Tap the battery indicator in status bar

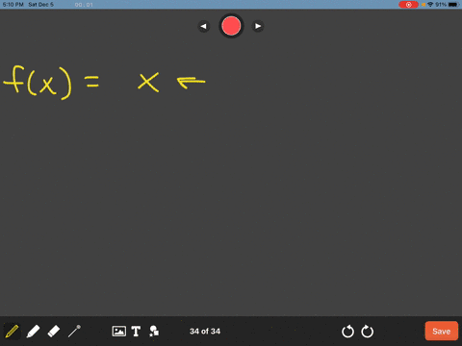(454, 5)
